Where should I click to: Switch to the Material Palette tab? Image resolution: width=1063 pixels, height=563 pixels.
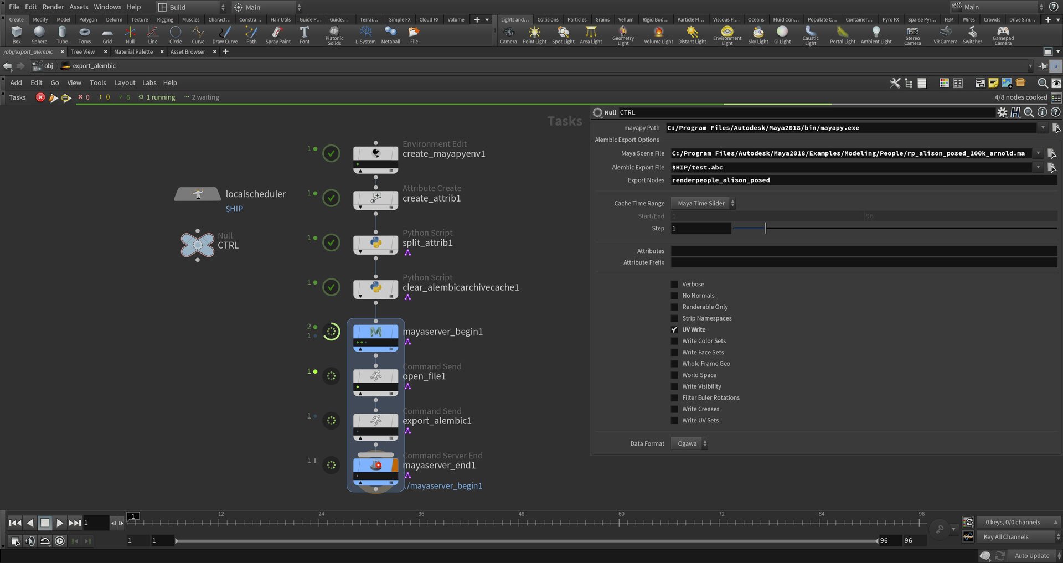tap(133, 51)
